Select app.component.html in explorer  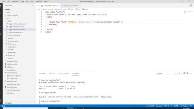[x=17, y=30]
